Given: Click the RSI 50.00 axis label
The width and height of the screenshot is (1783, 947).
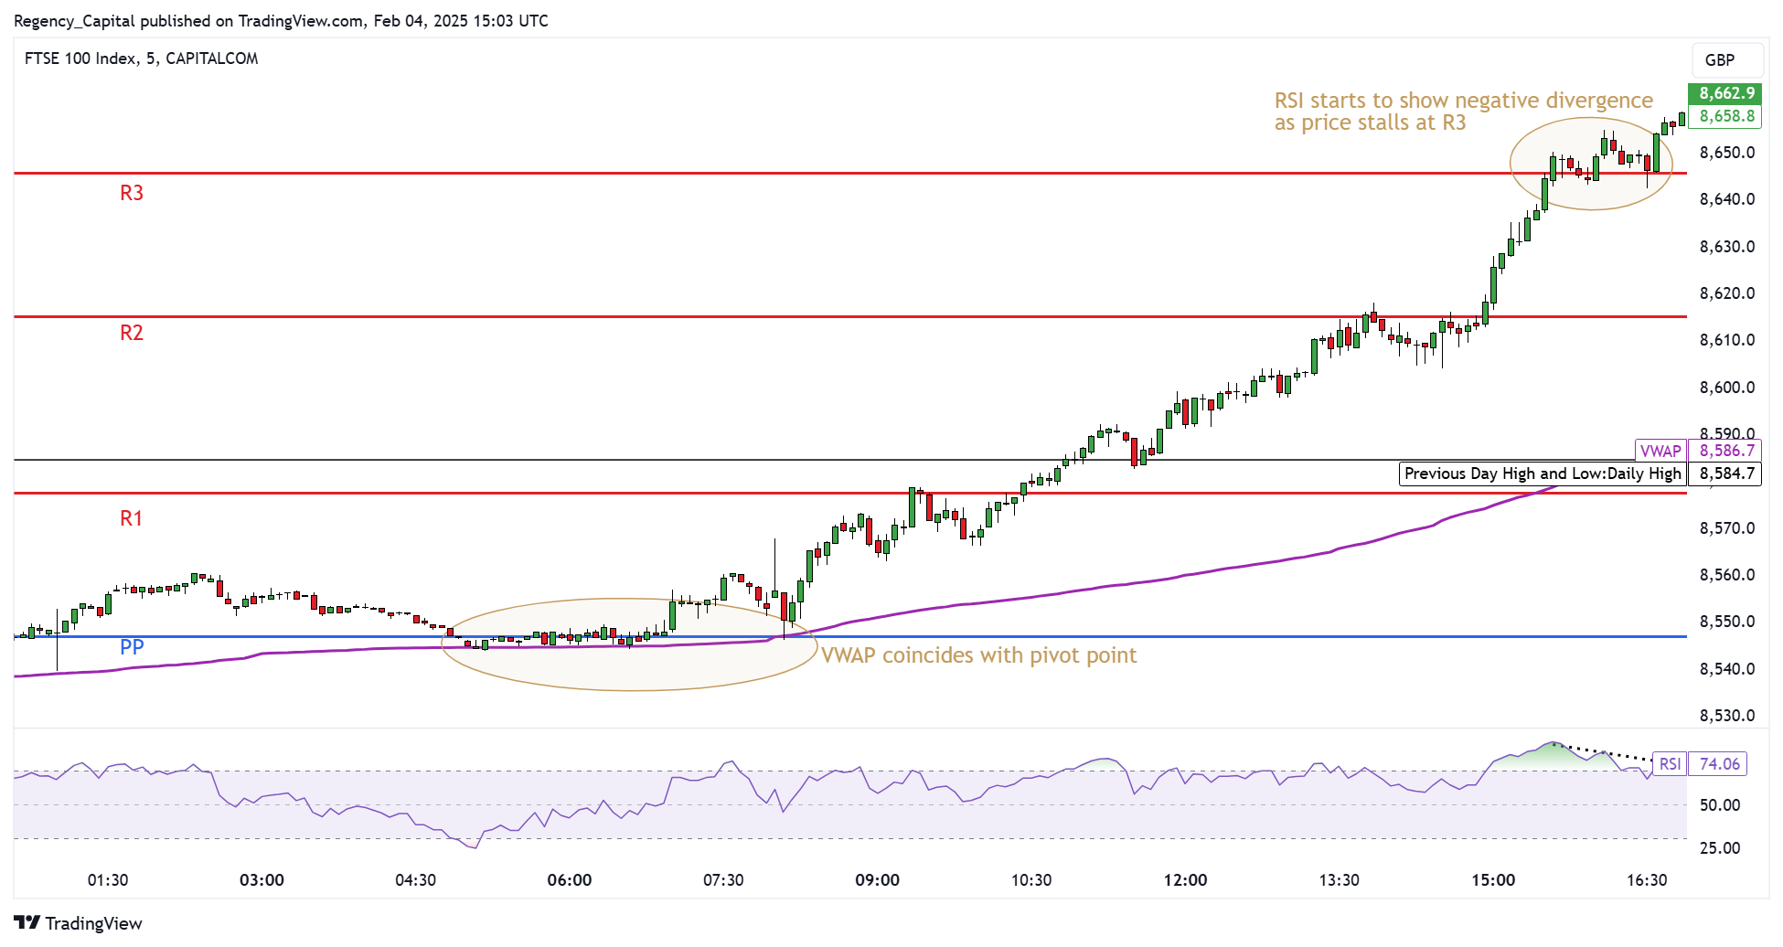Looking at the screenshot, I should click(x=1720, y=805).
